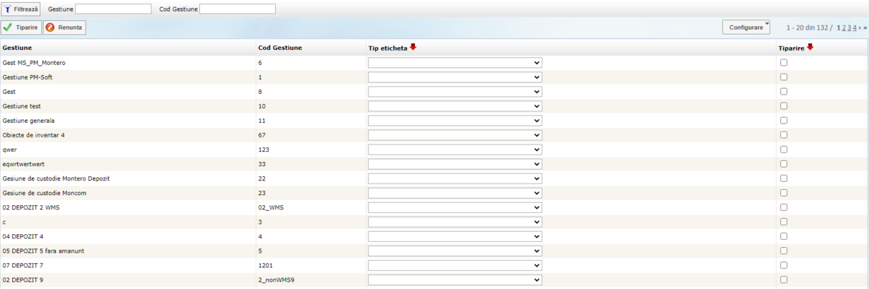The image size is (869, 289).
Task: Tick the Tiparire checkbox for Gestiune generala
Action: 784,121
